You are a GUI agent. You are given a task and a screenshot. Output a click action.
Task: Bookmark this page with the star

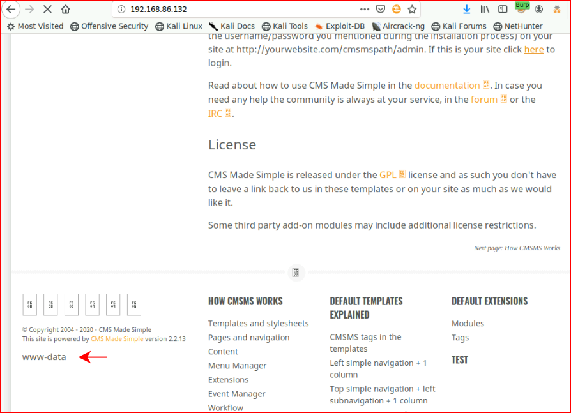pos(412,9)
